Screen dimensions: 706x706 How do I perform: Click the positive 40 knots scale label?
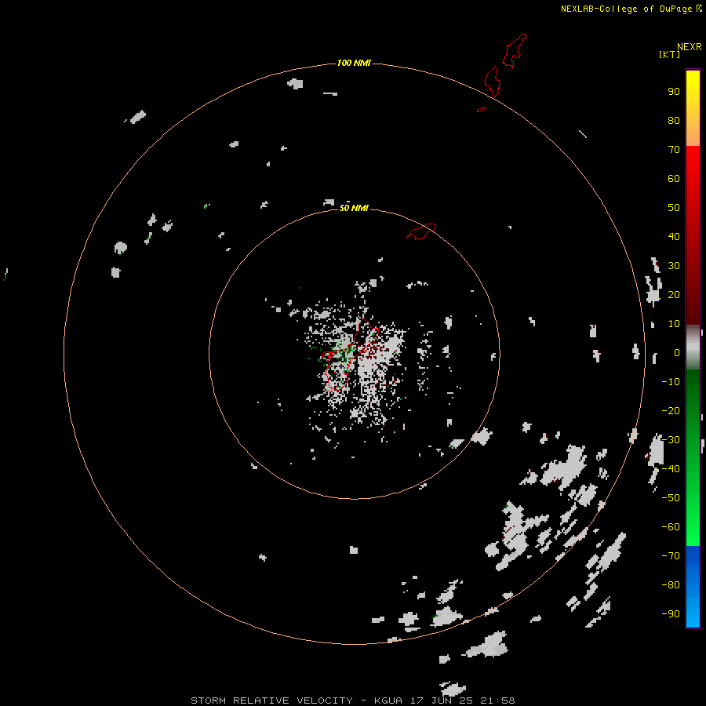(x=674, y=236)
